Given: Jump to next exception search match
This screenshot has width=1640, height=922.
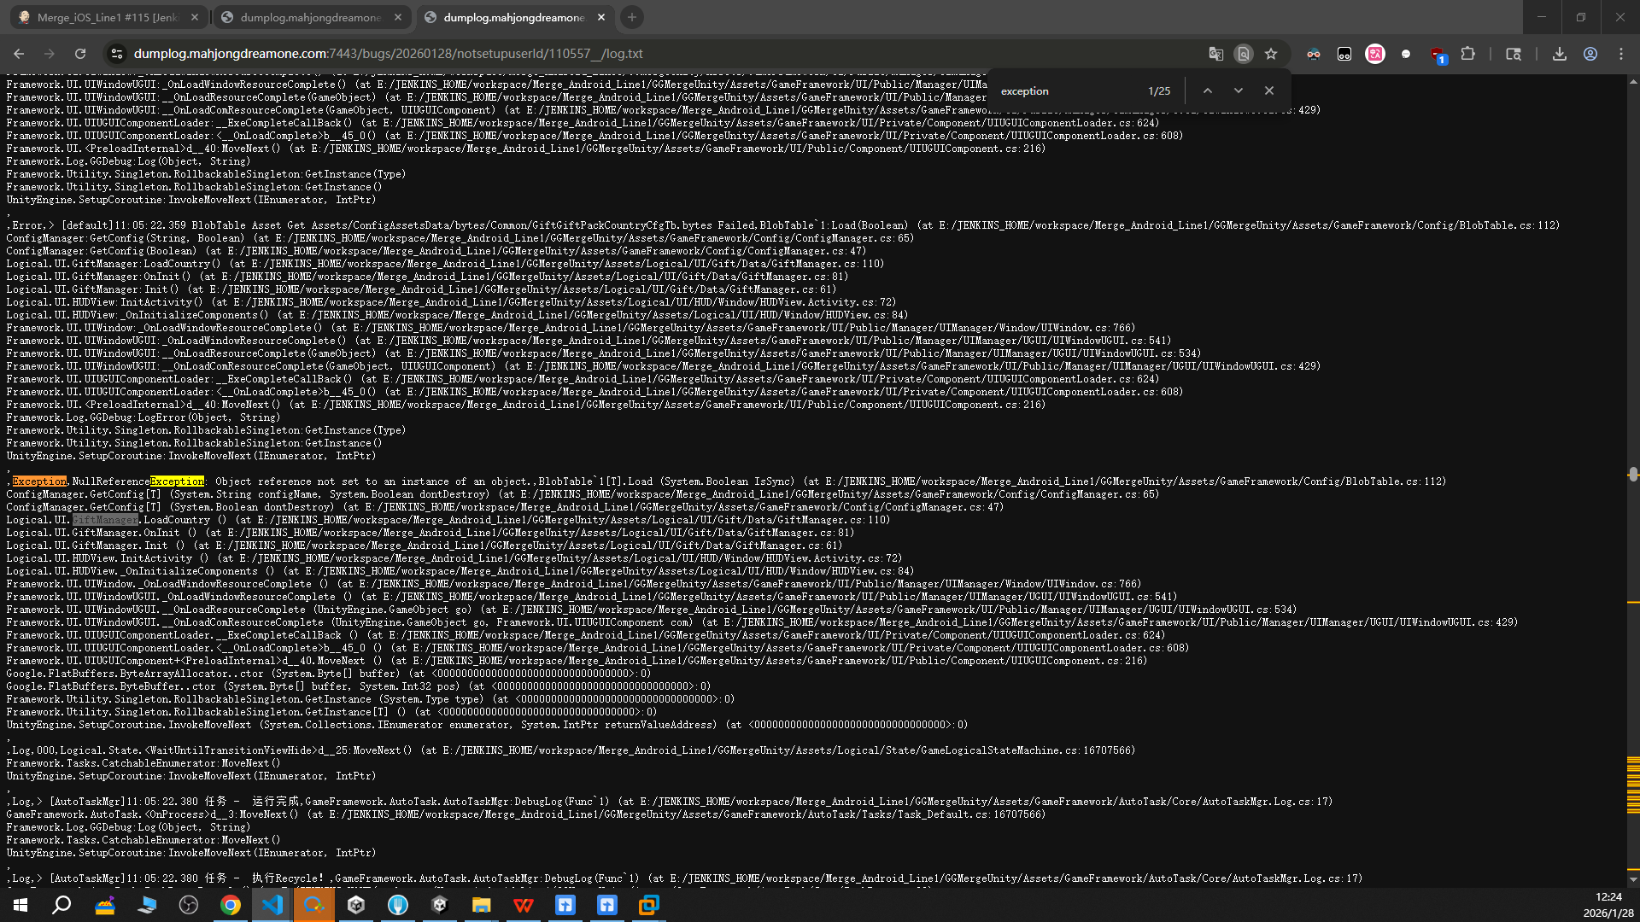Looking at the screenshot, I should pos(1238,90).
